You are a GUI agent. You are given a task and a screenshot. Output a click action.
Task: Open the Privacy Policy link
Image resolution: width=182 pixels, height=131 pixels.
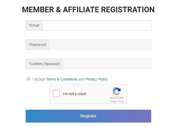[96, 79]
